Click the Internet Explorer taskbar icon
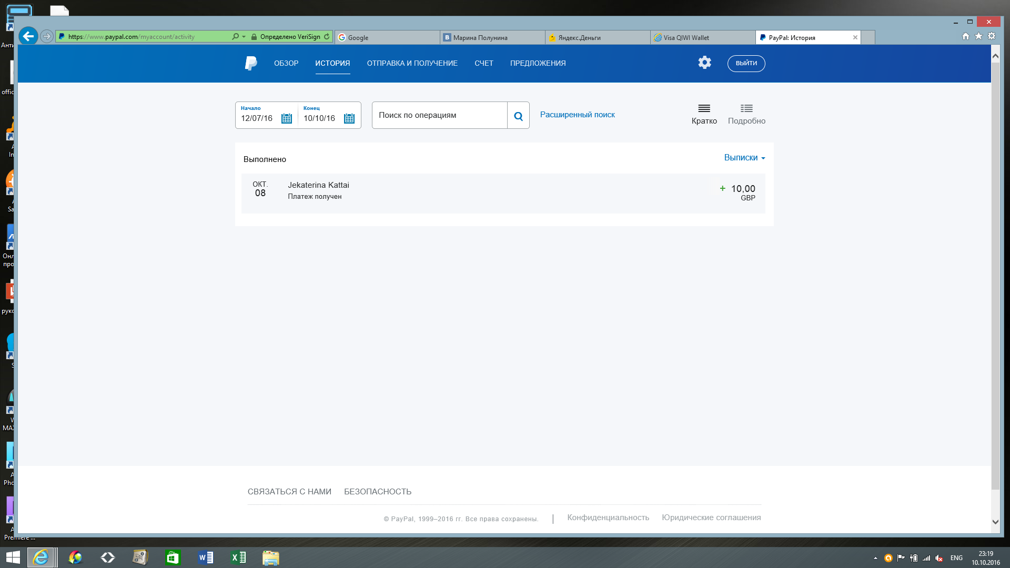The height and width of the screenshot is (568, 1010). [41, 557]
